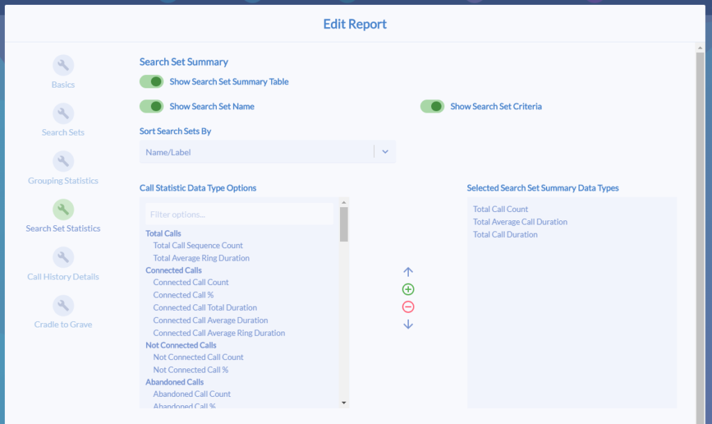Click the Cradle to Grave wrench icon

63,306
